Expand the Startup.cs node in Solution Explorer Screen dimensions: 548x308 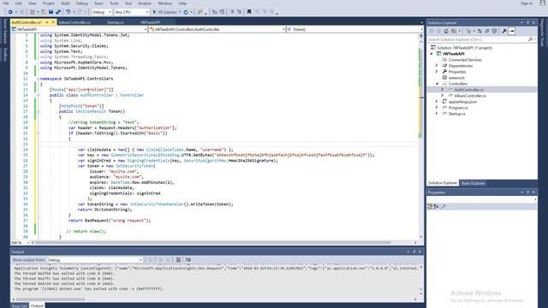[437, 114]
